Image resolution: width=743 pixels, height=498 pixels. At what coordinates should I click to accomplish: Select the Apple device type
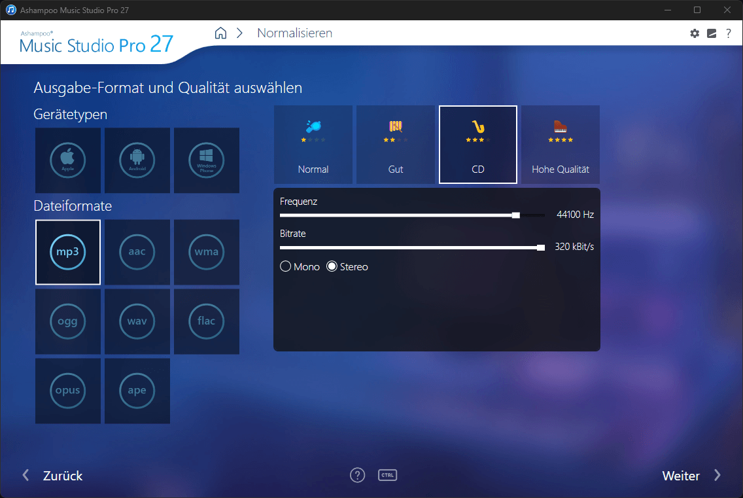point(68,160)
